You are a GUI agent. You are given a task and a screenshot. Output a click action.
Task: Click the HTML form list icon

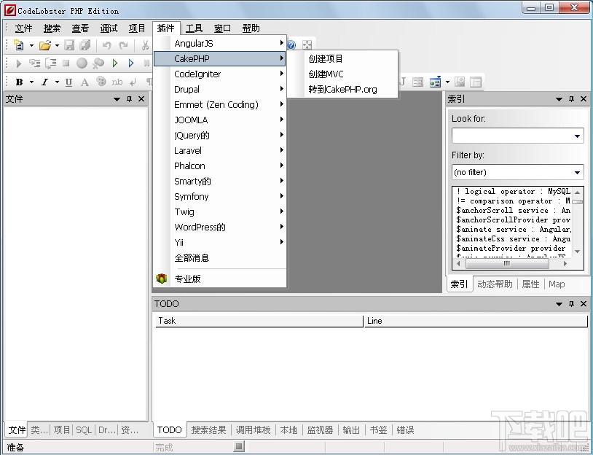(x=417, y=82)
